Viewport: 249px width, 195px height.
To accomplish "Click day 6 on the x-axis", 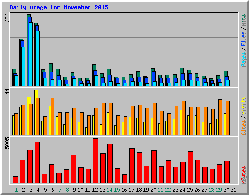I will point(53,190).
